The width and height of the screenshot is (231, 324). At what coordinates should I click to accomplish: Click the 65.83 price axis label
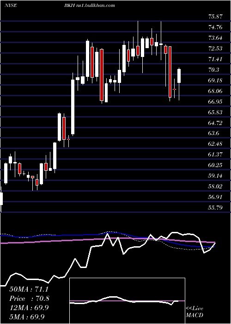(x=216, y=112)
